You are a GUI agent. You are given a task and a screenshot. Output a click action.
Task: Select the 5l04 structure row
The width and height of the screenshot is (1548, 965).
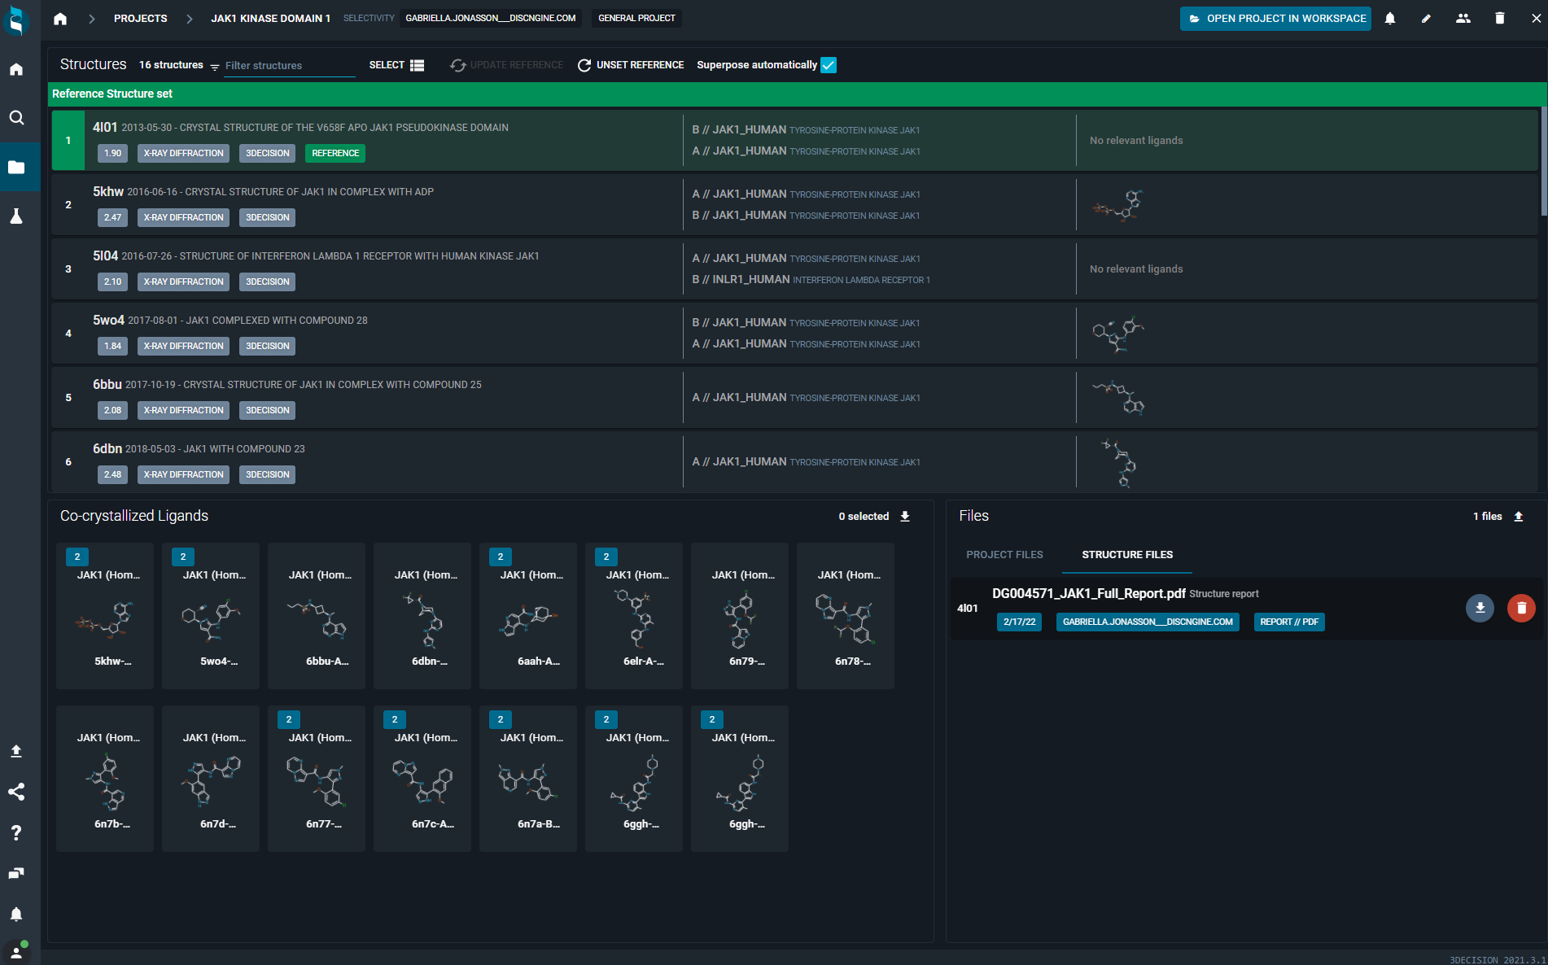[x=794, y=269]
